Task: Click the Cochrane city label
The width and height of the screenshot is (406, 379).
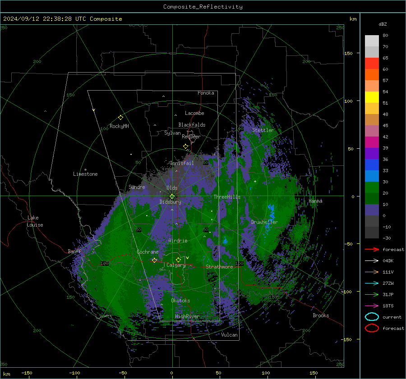Action: (148, 252)
